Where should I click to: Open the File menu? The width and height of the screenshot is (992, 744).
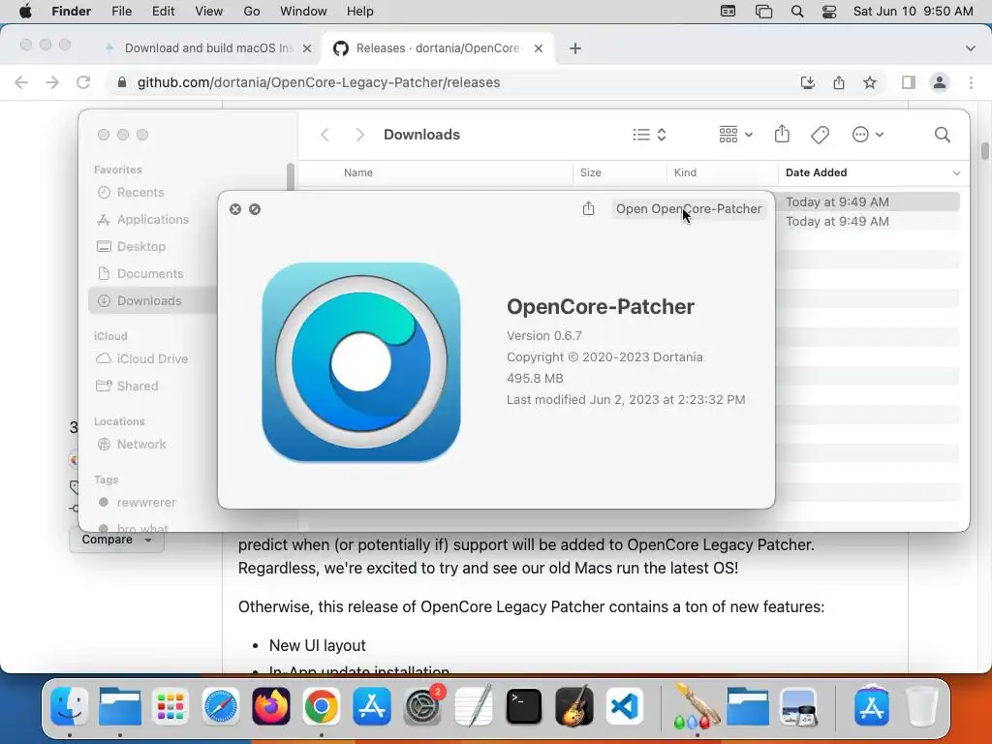(121, 12)
